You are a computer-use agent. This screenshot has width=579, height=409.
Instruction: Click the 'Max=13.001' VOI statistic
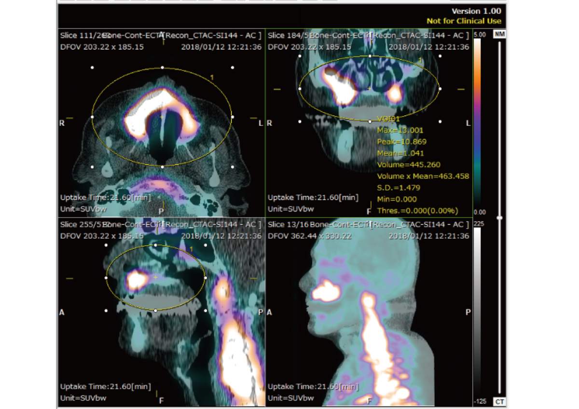400,130
